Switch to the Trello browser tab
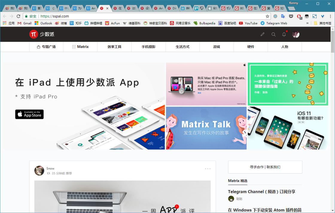 click(199, 8)
